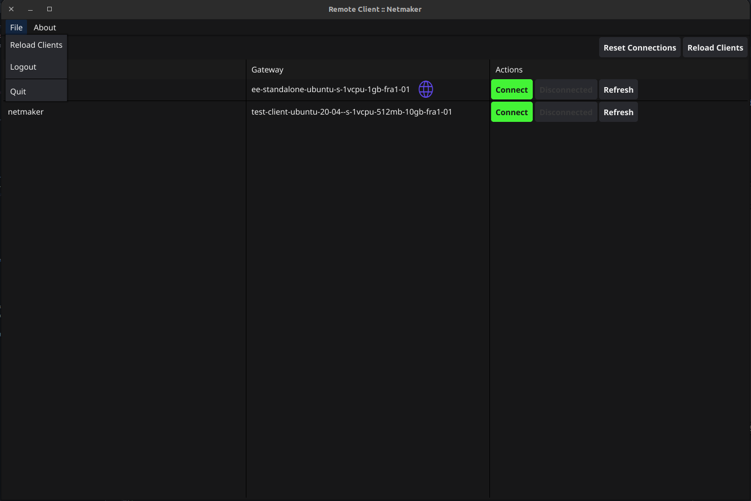The height and width of the screenshot is (501, 751).
Task: Click Disconnected button in ee-standalone row
Action: pos(566,90)
